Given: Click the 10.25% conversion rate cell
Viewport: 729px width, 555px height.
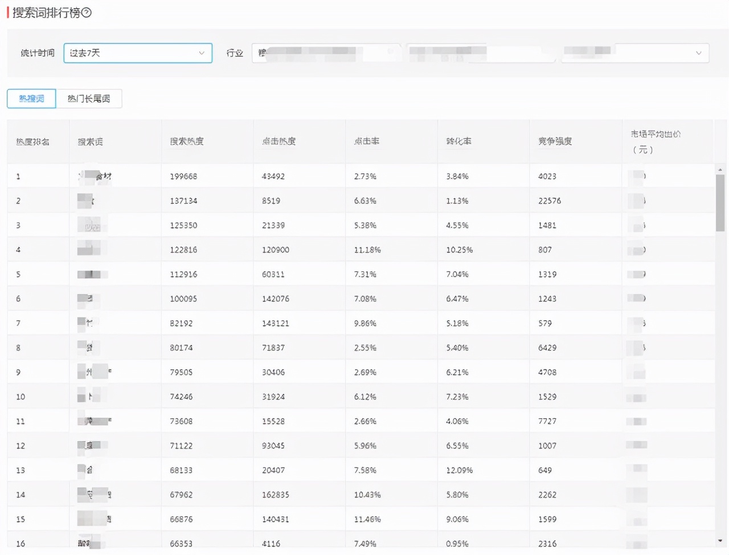Looking at the screenshot, I should pos(460,250).
